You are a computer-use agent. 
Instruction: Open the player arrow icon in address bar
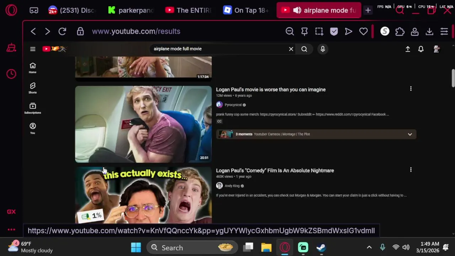(348, 31)
